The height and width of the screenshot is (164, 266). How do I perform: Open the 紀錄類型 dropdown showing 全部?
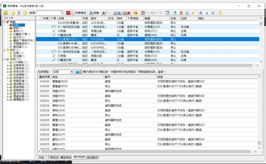62,72
